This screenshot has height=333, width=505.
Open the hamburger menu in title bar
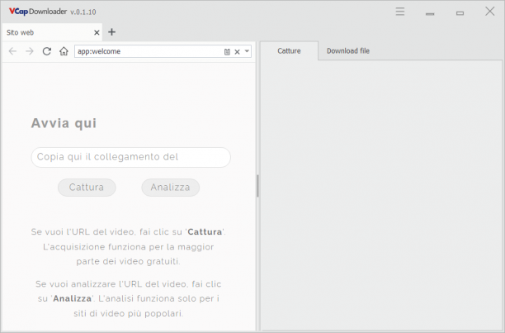tap(400, 12)
